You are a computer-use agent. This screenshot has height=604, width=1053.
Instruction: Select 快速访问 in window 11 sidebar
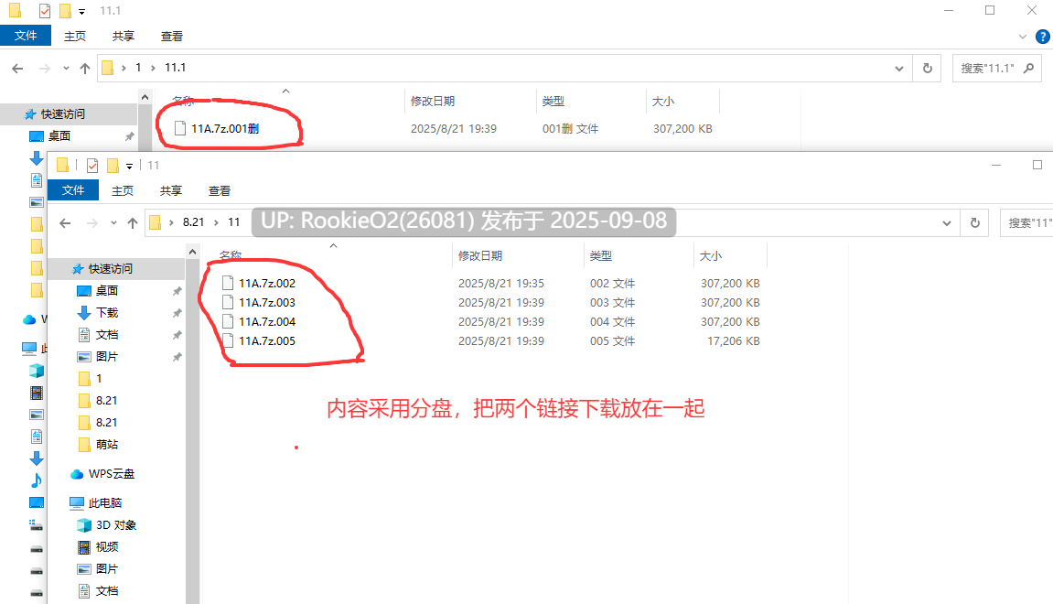111,269
